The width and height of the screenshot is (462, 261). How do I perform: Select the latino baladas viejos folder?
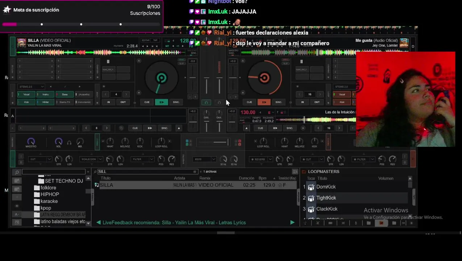coord(63,221)
